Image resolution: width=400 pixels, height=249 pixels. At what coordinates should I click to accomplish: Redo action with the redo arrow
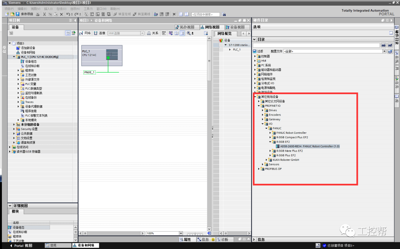point(76,14)
